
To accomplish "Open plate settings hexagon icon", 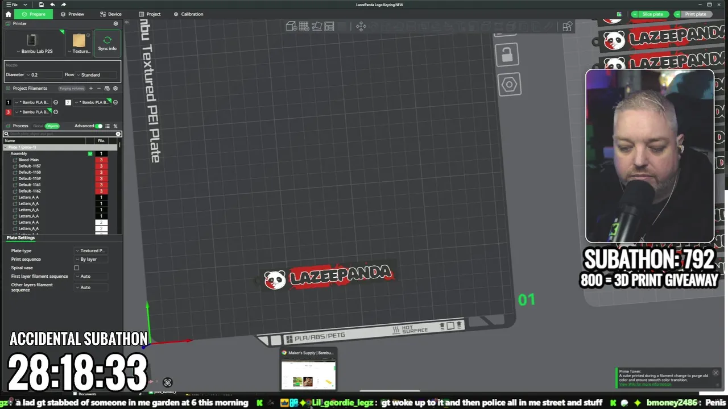I will click(x=509, y=85).
